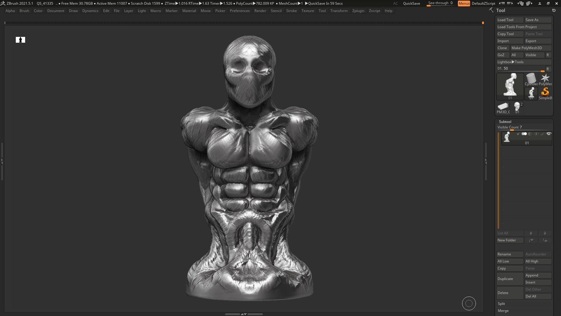Toggle subtraction boolean mode on subtool 01

point(531,134)
